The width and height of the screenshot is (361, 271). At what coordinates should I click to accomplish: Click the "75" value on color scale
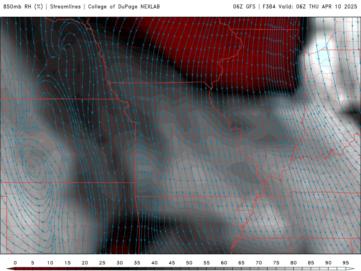click(276, 263)
